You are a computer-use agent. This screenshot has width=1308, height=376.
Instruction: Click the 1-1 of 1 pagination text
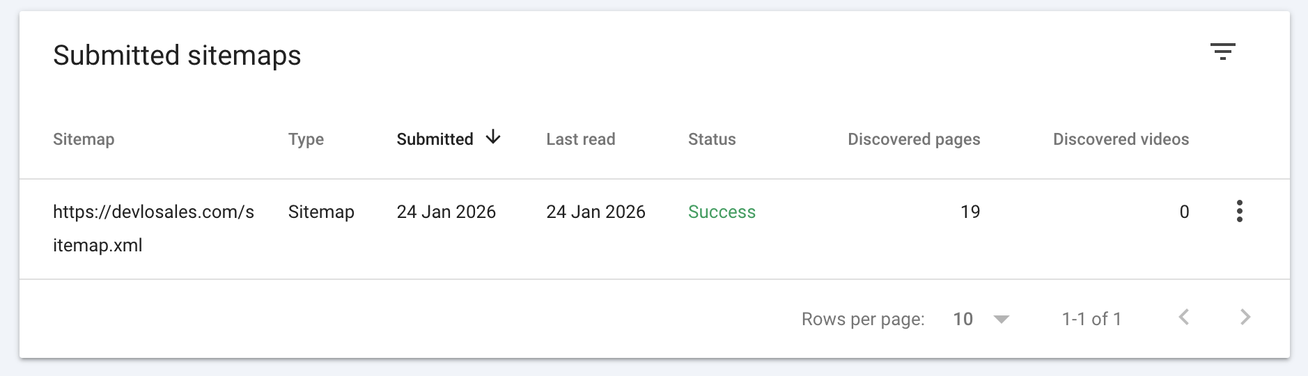[x=1091, y=319]
